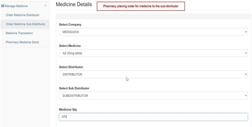Screen dimensions: 252x127
Task: Click the arrow on SUBDISTRIBUTOR dropdown
Action: pyautogui.click(x=246, y=95)
